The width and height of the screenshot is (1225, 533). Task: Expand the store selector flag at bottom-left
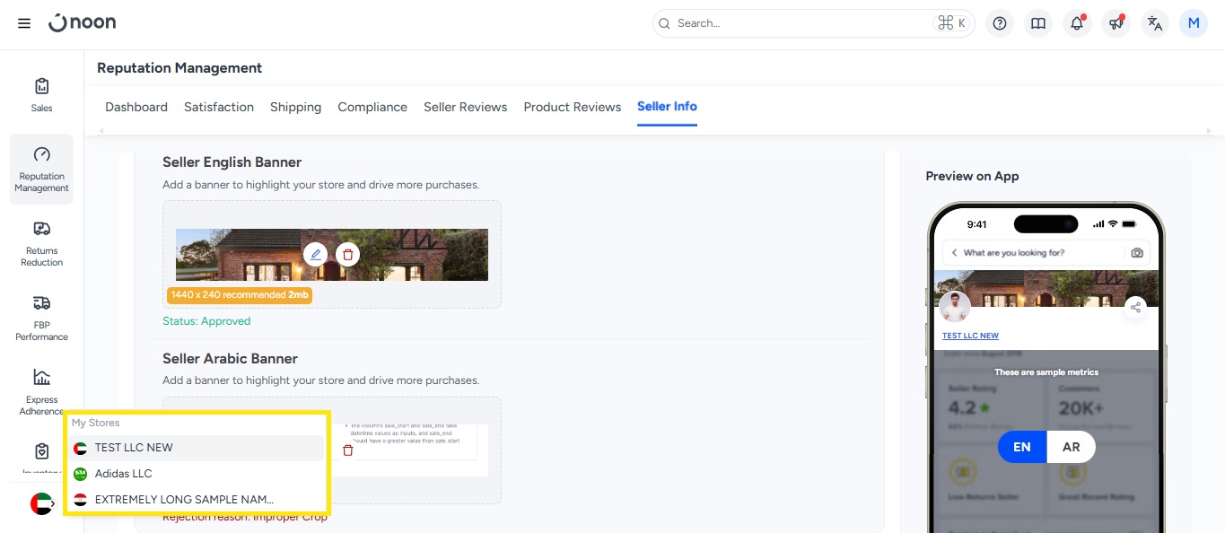coord(42,504)
